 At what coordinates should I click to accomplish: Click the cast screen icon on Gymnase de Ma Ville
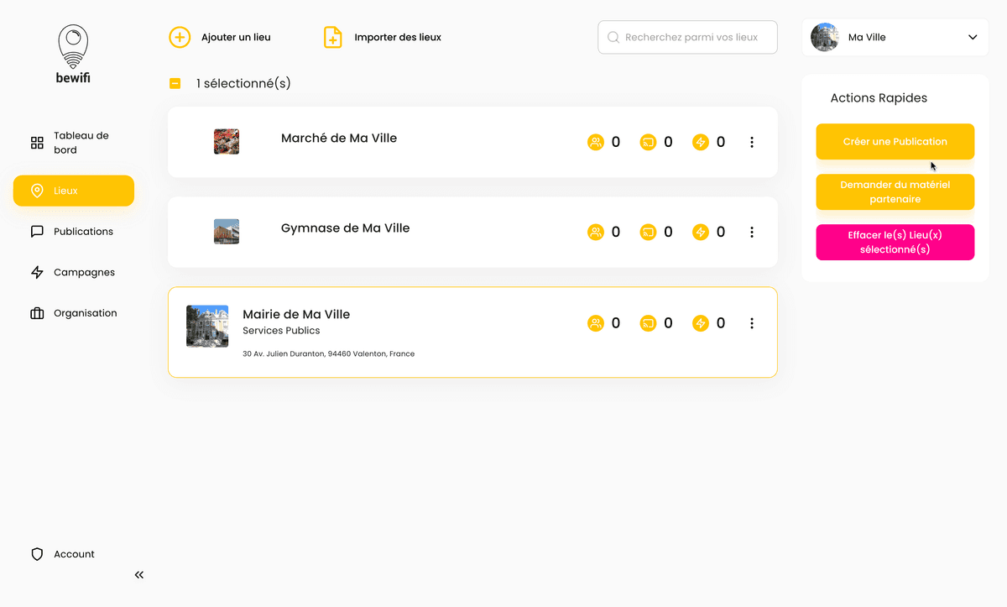(x=648, y=232)
